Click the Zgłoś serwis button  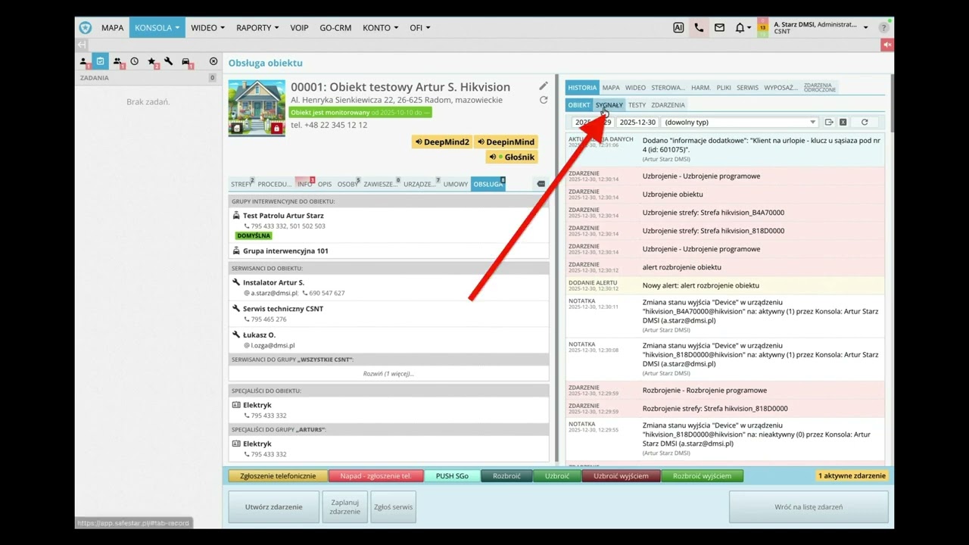point(393,507)
